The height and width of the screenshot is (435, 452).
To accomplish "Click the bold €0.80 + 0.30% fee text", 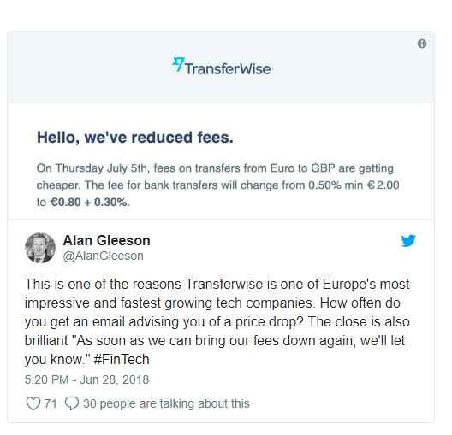I will (x=88, y=203).
